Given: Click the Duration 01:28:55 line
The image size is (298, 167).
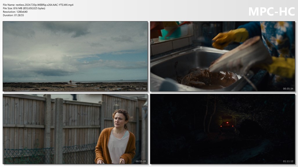Looking at the screenshot, I should [14, 15].
